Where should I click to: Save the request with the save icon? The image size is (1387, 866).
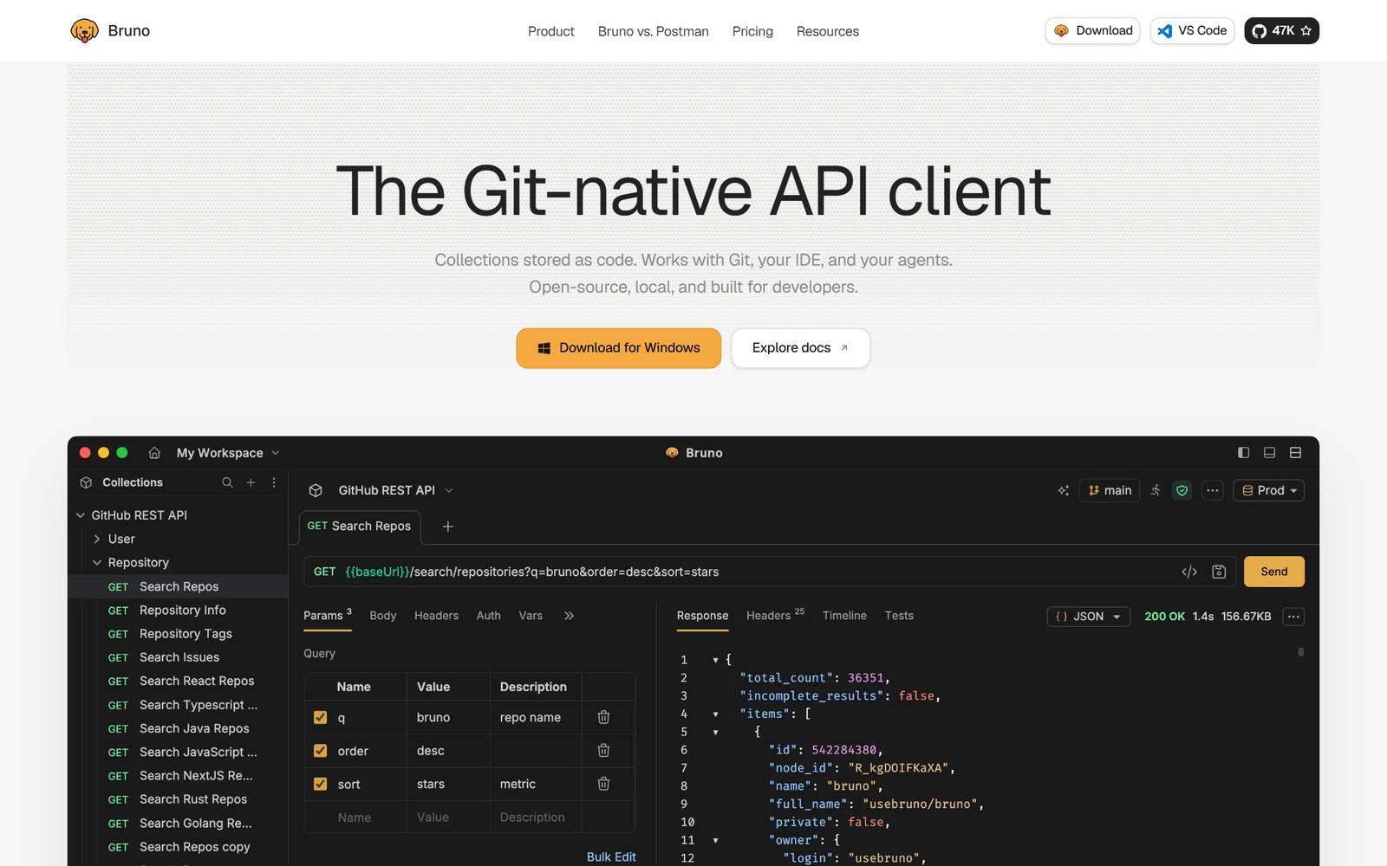tap(1219, 572)
